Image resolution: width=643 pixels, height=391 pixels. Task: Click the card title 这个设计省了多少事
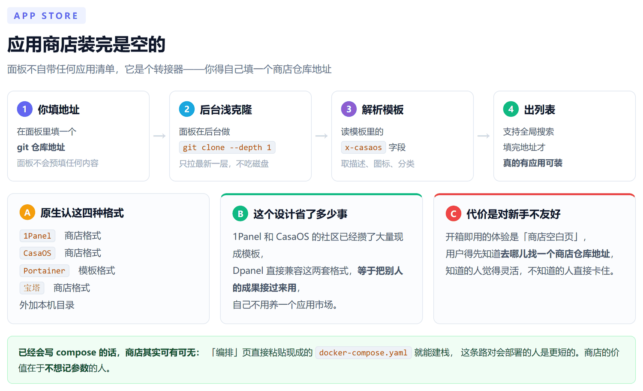300,214
